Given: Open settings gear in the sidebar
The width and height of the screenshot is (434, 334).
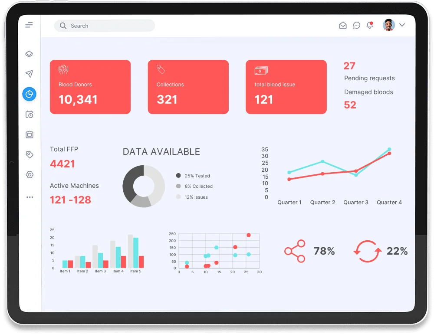Looking at the screenshot, I should (29, 175).
